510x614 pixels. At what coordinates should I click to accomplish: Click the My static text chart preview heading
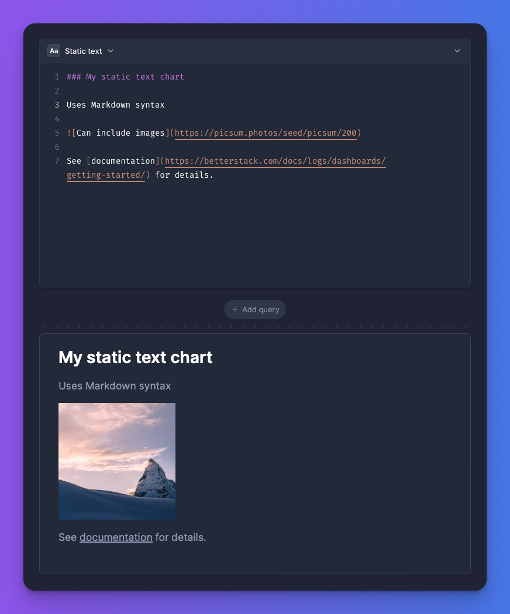pos(135,357)
